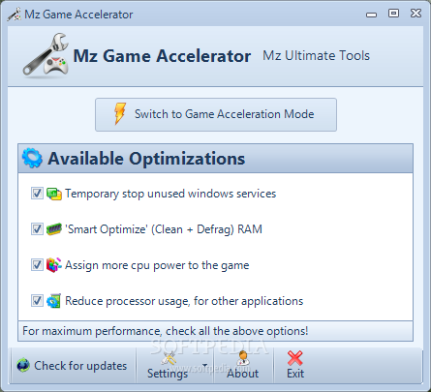431x392 pixels.
Task: Click the title bar app icon
Action: [15, 15]
